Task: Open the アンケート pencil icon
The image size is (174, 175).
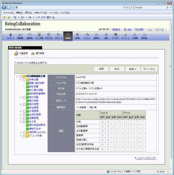Action: 87,35
